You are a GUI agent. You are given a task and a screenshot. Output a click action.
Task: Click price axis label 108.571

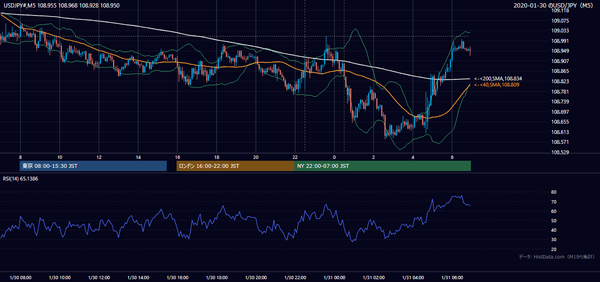560,142
